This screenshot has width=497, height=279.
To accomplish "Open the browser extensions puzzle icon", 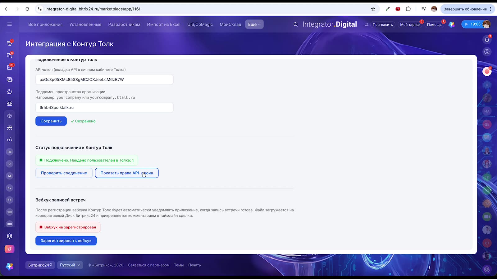I will [408, 9].
